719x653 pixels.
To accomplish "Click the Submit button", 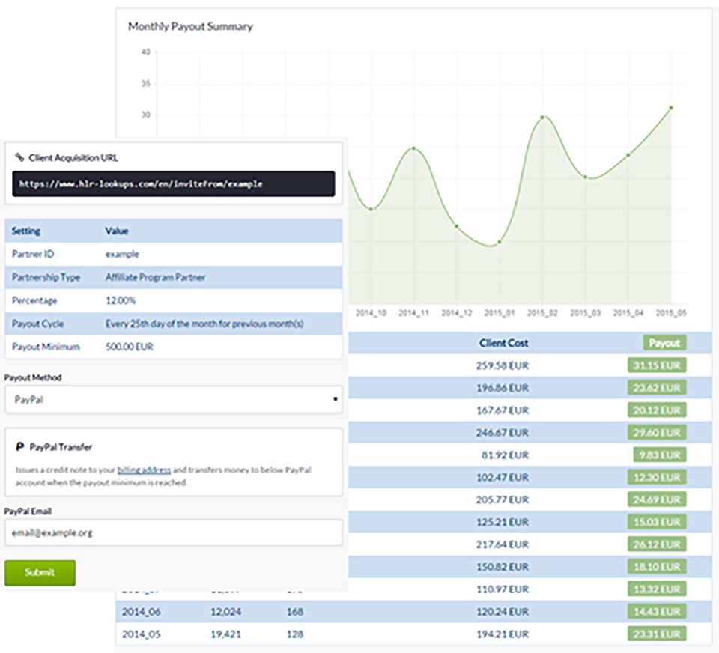I will point(40,572).
